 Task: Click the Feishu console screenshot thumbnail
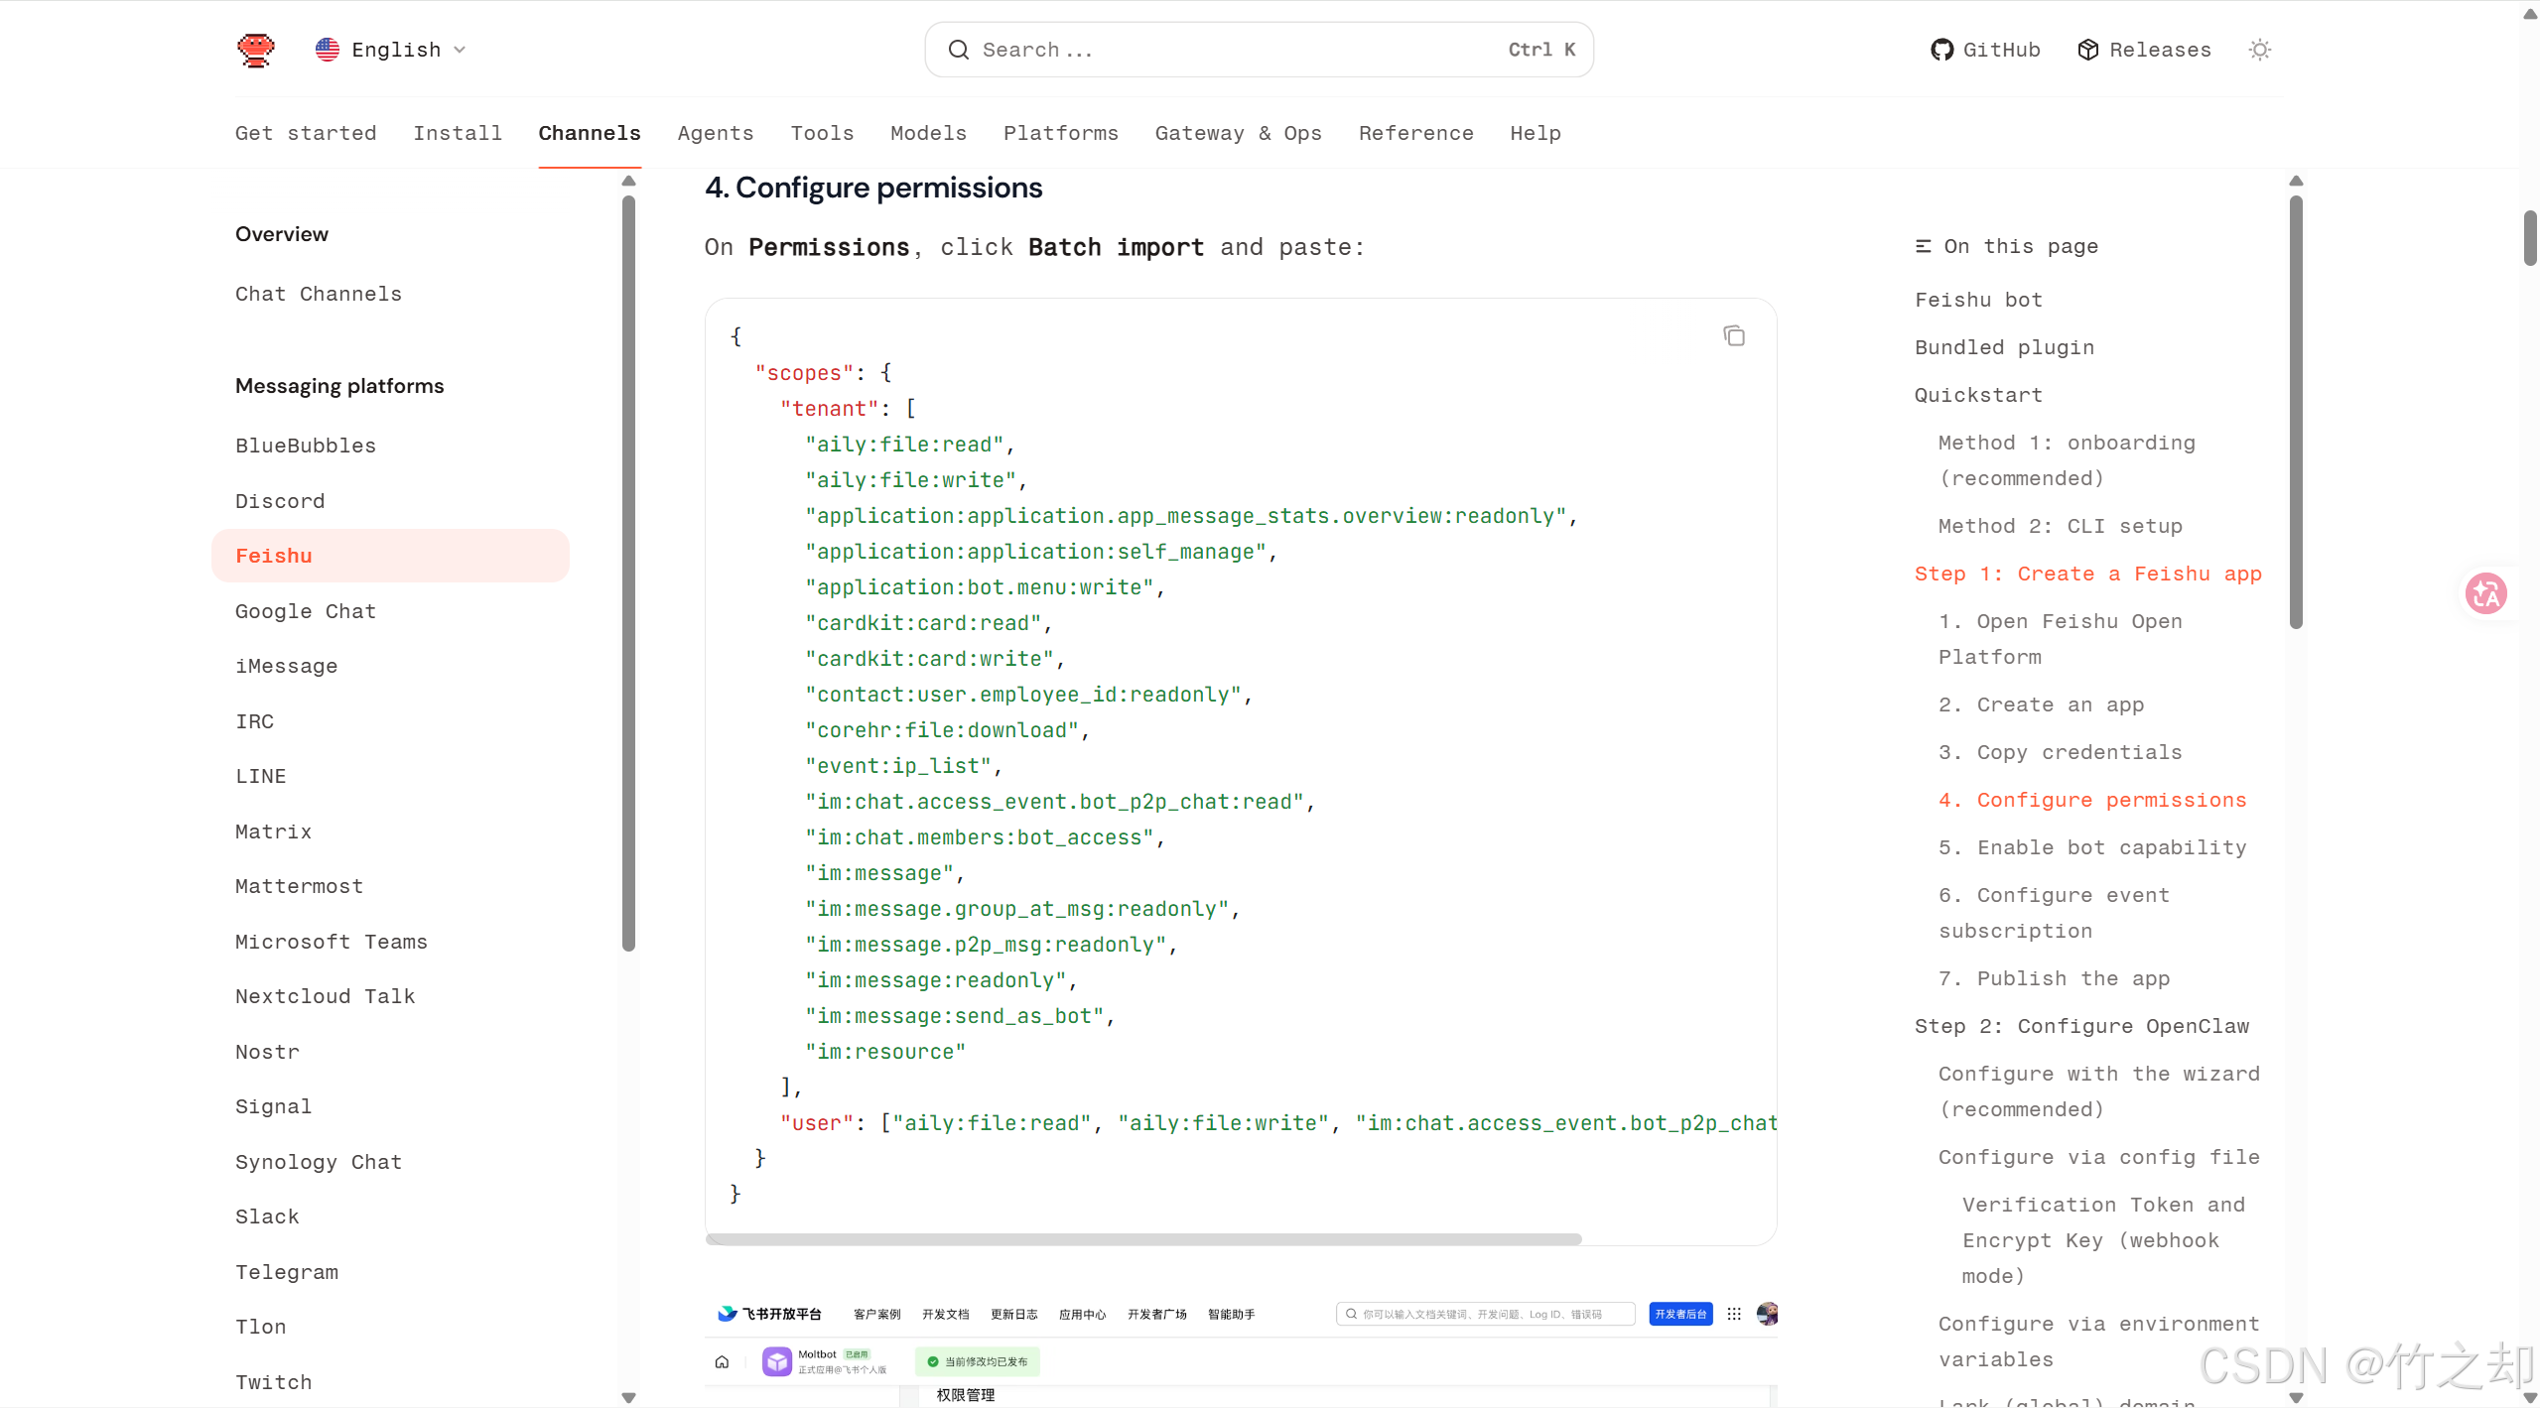tap(1241, 1349)
